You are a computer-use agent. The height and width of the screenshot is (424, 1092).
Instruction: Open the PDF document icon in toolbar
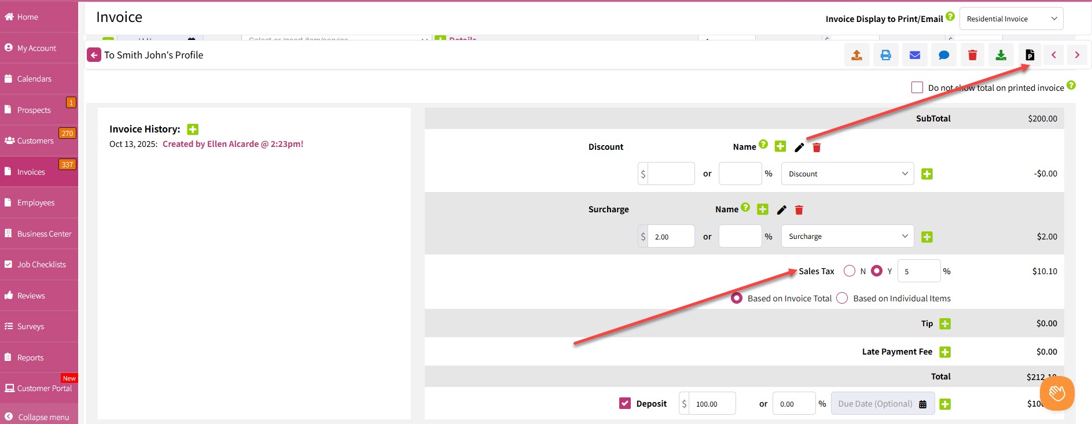click(1030, 55)
